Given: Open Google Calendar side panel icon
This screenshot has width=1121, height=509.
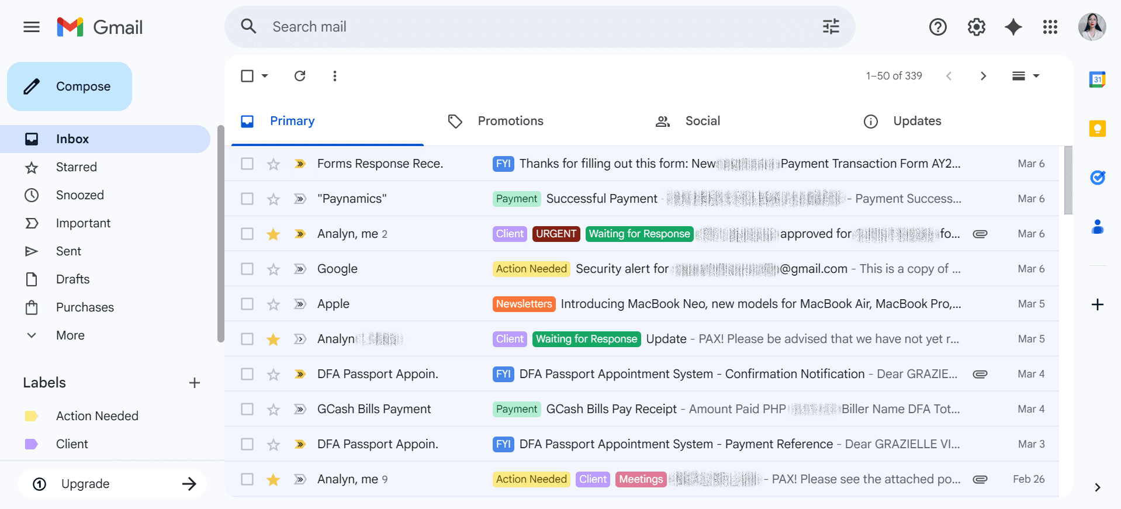Looking at the screenshot, I should [x=1097, y=79].
